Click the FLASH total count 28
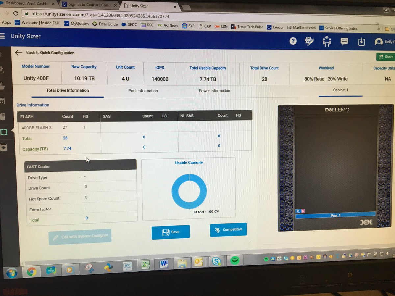Viewport: 395px width, 296px height. click(x=65, y=138)
